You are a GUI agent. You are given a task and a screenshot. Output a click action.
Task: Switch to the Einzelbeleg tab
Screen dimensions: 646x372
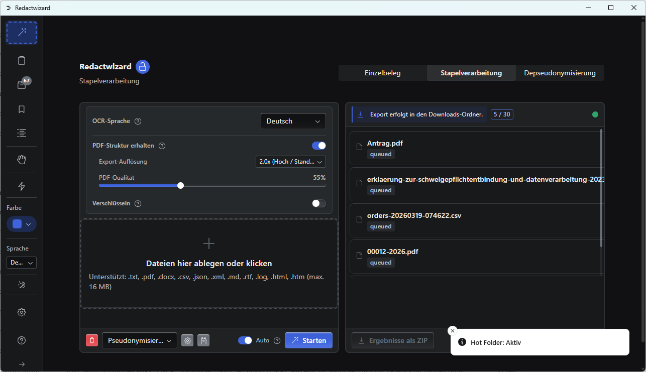383,73
